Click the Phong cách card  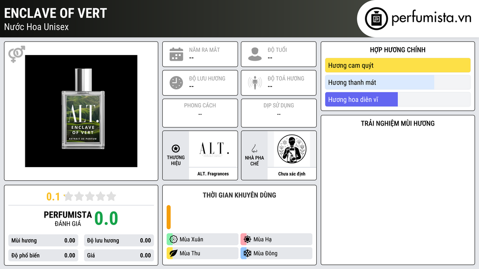point(200,113)
